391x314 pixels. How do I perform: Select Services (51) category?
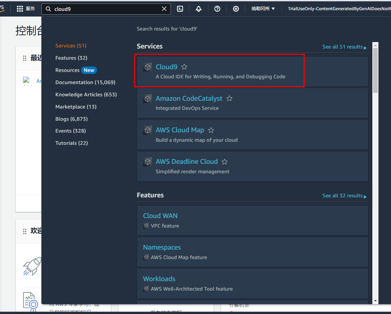click(71, 46)
